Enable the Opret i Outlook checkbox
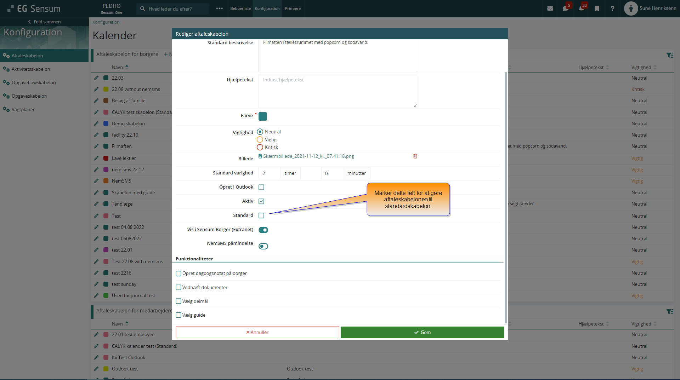680x380 pixels. click(x=261, y=187)
